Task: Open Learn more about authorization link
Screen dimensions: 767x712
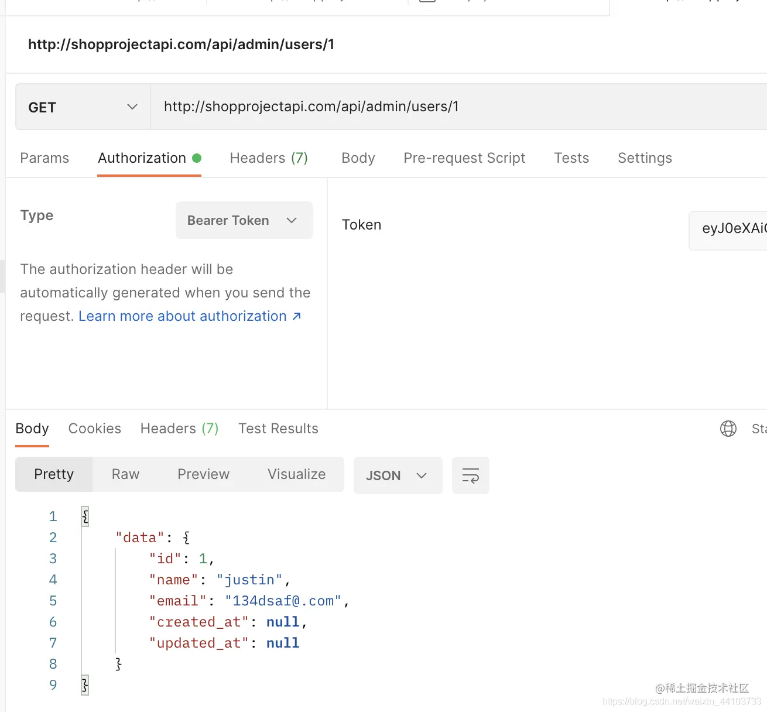Action: click(182, 316)
